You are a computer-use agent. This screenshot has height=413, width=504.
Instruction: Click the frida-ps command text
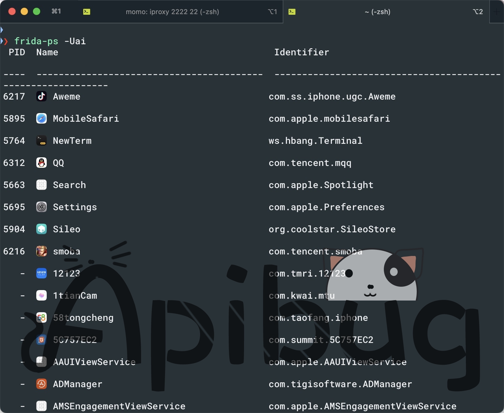click(x=36, y=41)
